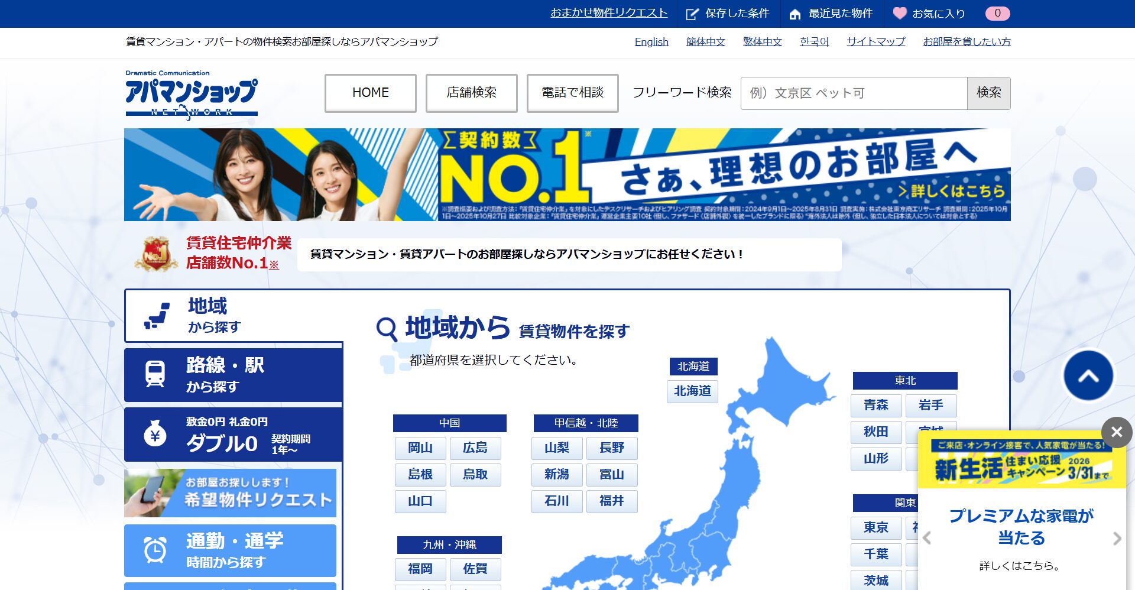Click the 電話で相談 button

click(x=572, y=93)
